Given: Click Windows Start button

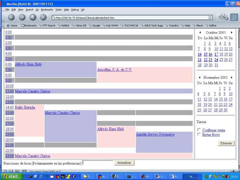Looking at the screenshot, I should (11, 176).
